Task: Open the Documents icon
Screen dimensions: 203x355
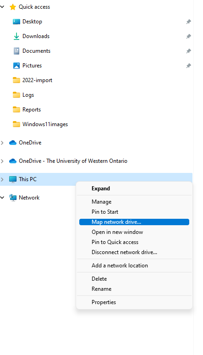Action: click(x=16, y=51)
